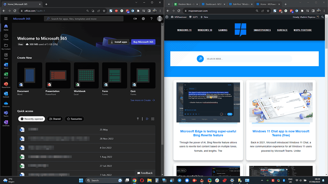The width and height of the screenshot is (328, 184).
Task: Create a new PowerPoint Presentation from thumbnail
Action: click(x=58, y=75)
